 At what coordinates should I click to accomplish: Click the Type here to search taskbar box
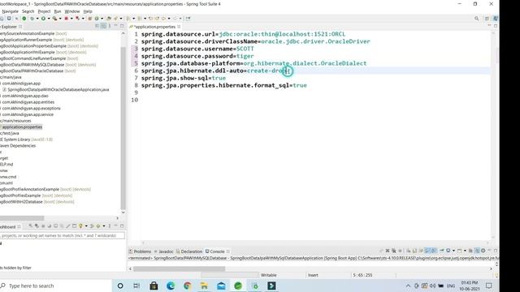pos(56,286)
